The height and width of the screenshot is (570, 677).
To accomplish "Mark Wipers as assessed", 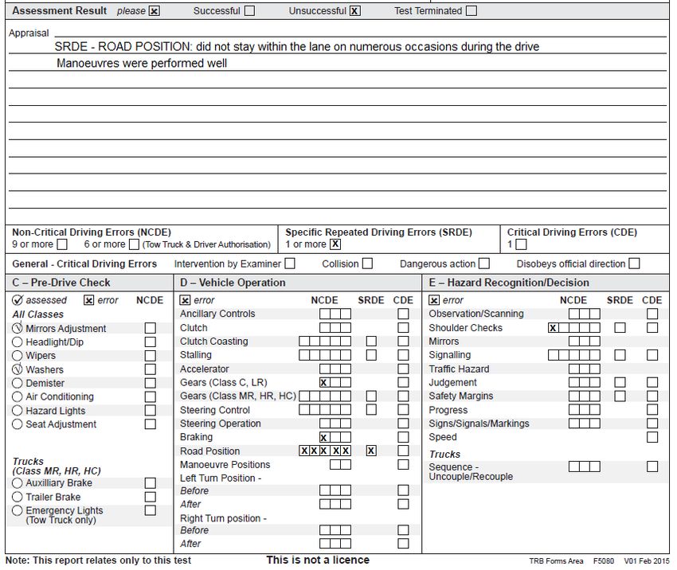I will click(18, 356).
